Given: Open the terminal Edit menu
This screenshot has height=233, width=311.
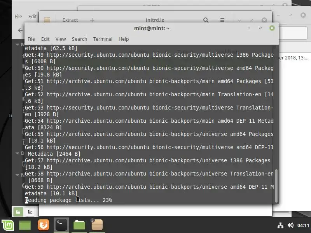Looking at the screenshot, I should pyautogui.click(x=45, y=39).
